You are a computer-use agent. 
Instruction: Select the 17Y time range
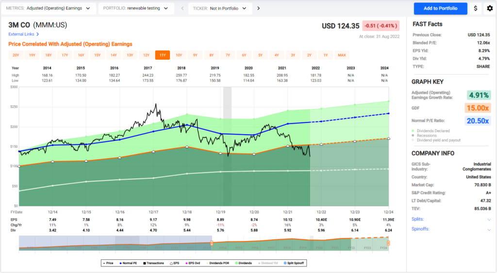(65, 55)
